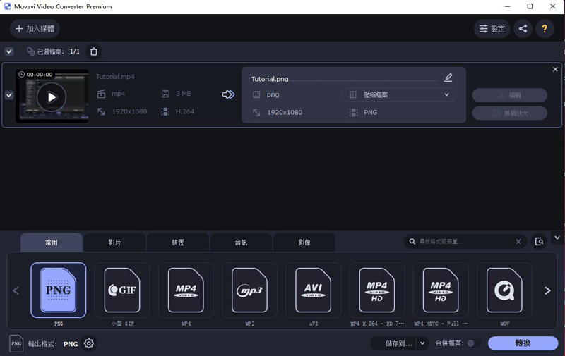Screen dimensions: 565x356
Task: Click the PNG output format icon at bottom
Action: (x=16, y=343)
